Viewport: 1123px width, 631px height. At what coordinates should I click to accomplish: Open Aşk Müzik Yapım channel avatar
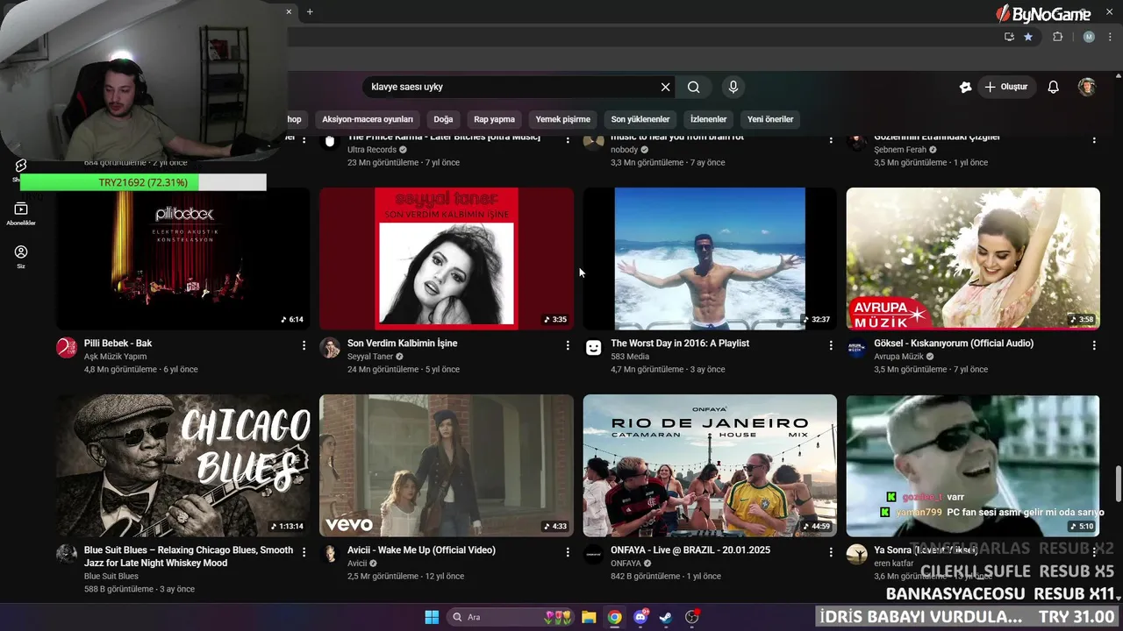pos(67,348)
